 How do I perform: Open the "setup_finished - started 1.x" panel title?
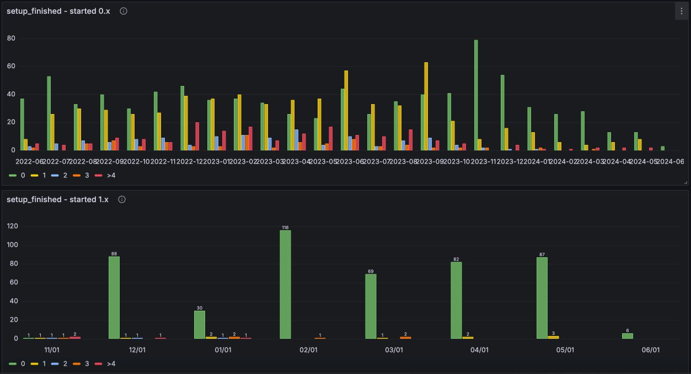57,199
